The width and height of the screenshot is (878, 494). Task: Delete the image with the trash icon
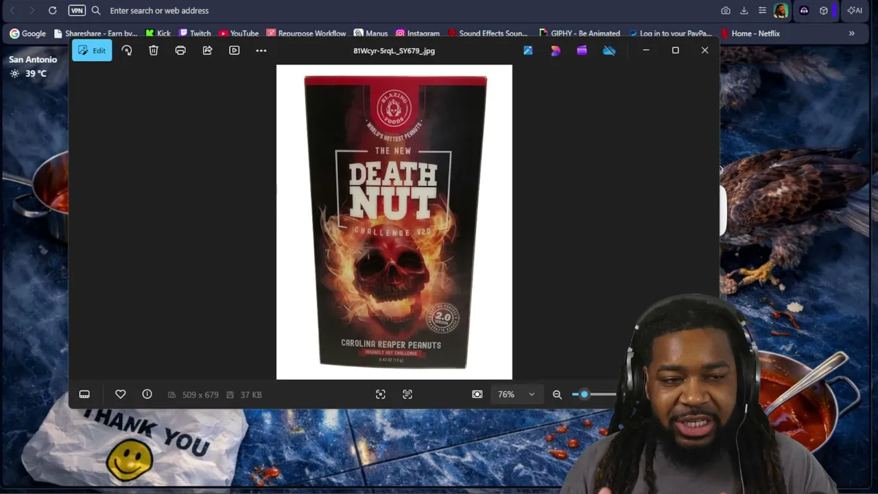pos(154,50)
